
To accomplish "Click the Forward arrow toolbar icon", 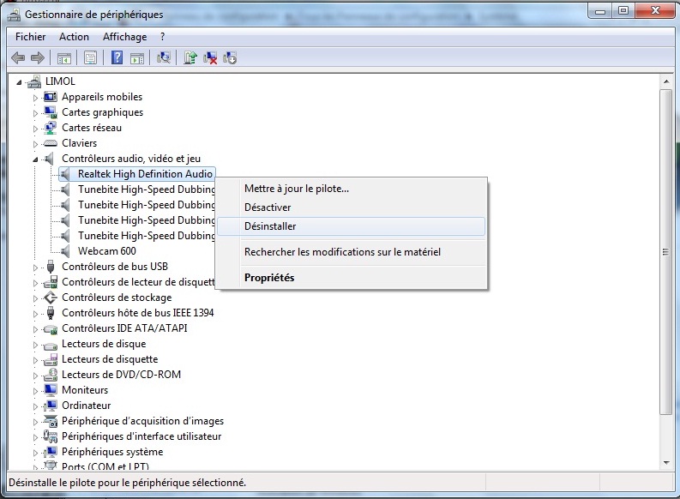I will (38, 57).
